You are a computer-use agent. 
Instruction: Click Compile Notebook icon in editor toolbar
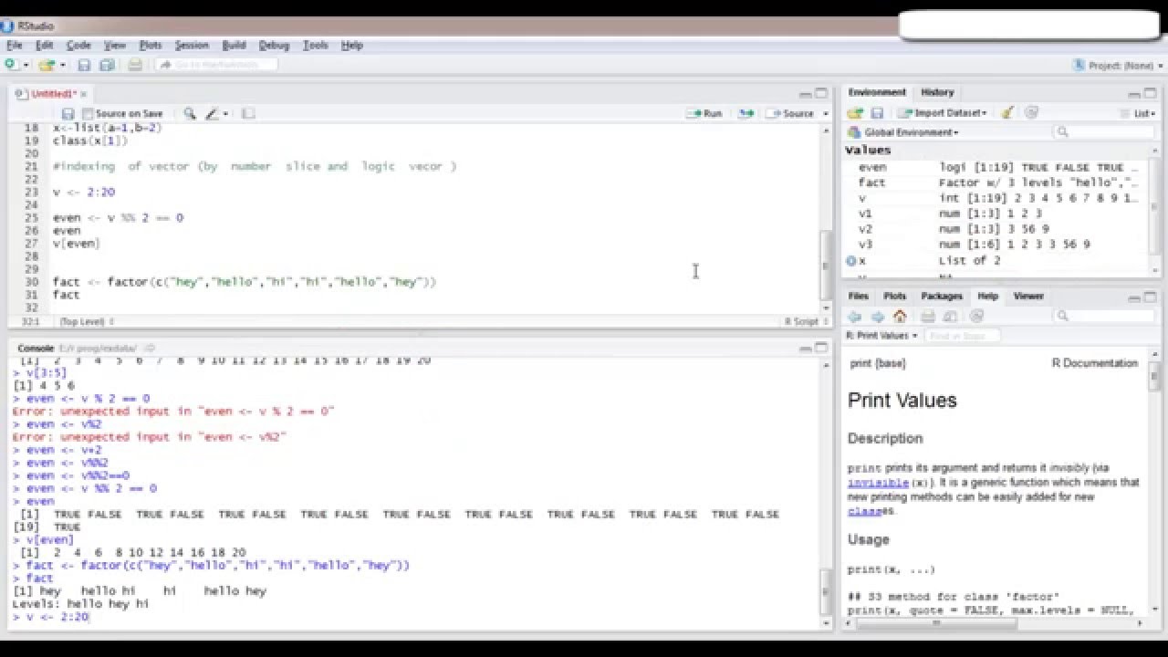247,114
